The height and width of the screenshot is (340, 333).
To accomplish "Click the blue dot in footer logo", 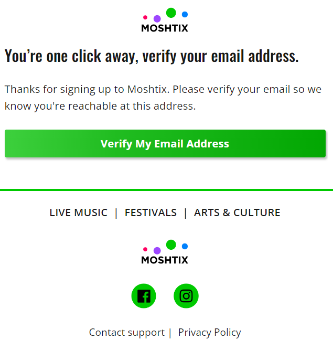I will [185, 246].
